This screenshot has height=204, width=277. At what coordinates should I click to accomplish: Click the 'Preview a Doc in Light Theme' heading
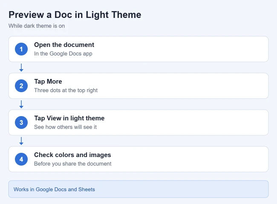point(75,15)
